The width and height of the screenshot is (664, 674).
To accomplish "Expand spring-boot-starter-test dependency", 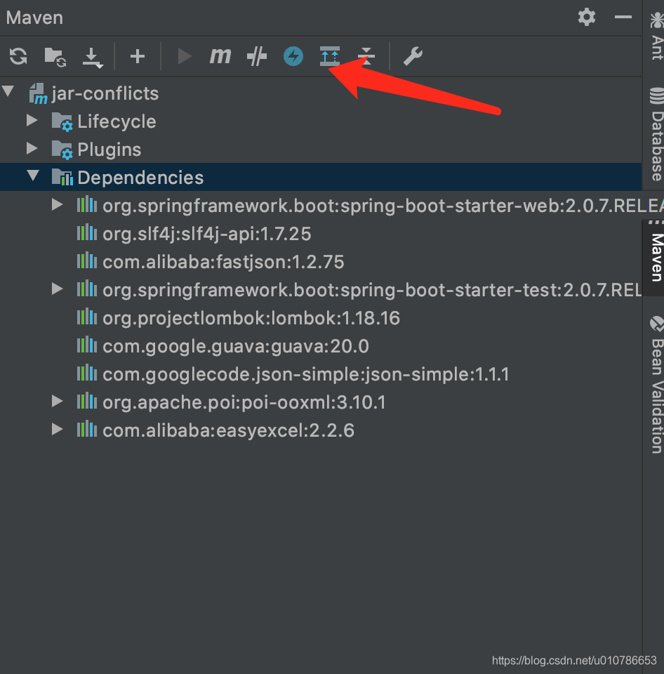I will tap(57, 289).
